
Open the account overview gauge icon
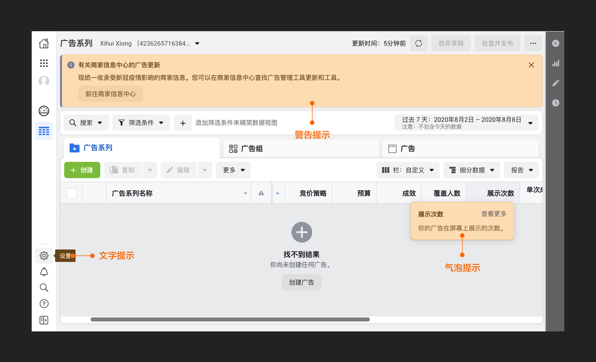(x=44, y=111)
